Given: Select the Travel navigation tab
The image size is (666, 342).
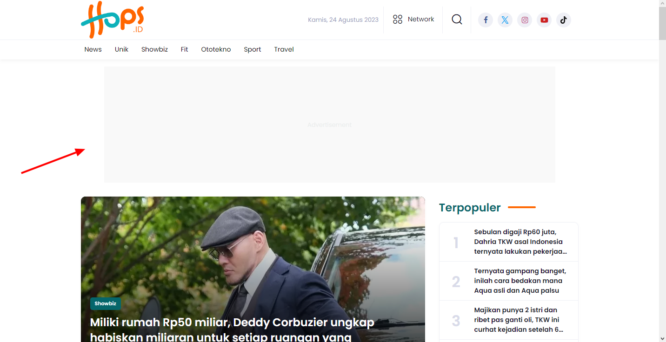Looking at the screenshot, I should click(x=284, y=49).
